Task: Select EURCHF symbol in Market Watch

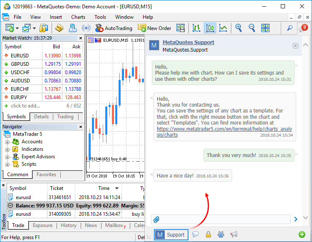Action: pos(20,89)
